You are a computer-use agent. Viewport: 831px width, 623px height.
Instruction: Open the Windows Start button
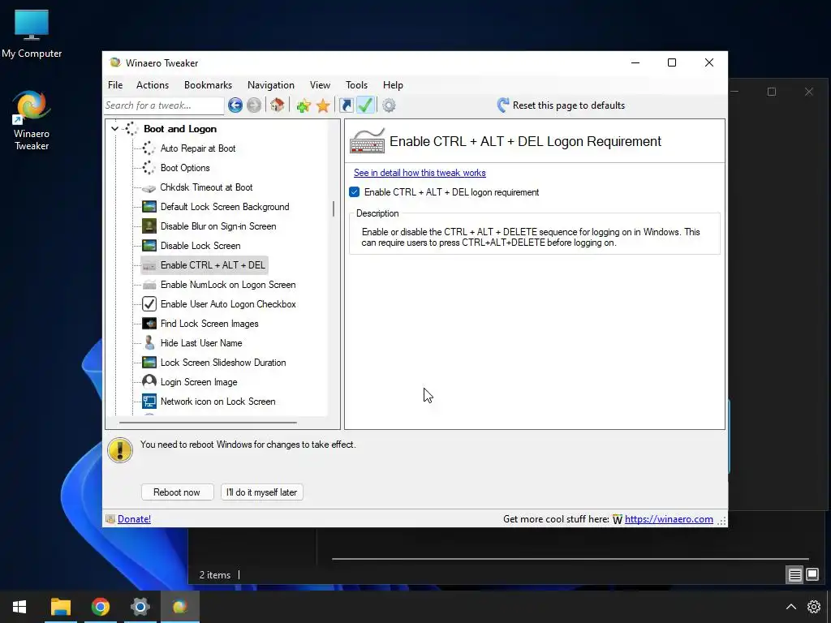[19, 607]
